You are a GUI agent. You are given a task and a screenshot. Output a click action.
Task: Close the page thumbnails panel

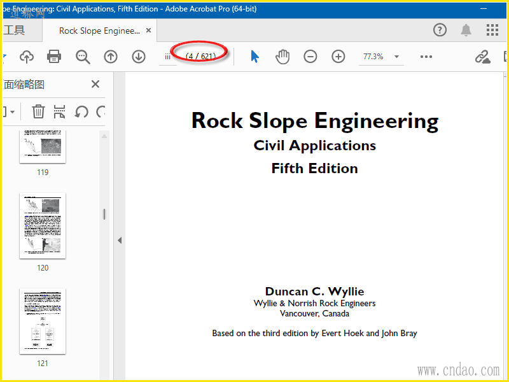95,85
